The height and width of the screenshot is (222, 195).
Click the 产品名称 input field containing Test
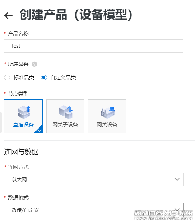point(94,46)
